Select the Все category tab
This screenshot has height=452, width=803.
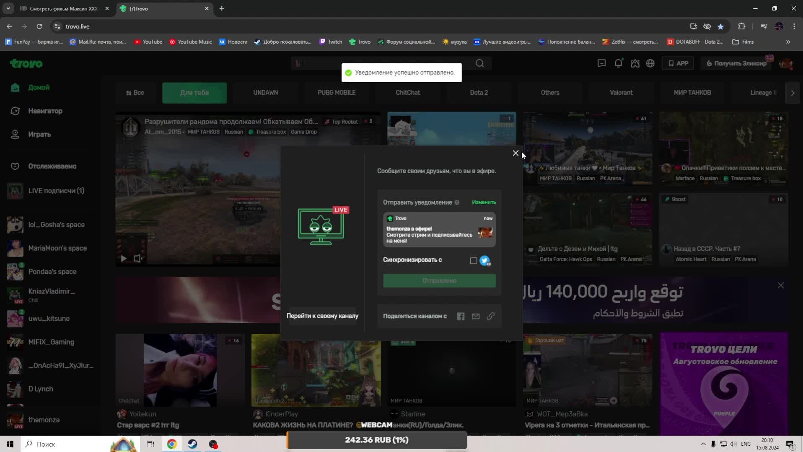tap(135, 93)
